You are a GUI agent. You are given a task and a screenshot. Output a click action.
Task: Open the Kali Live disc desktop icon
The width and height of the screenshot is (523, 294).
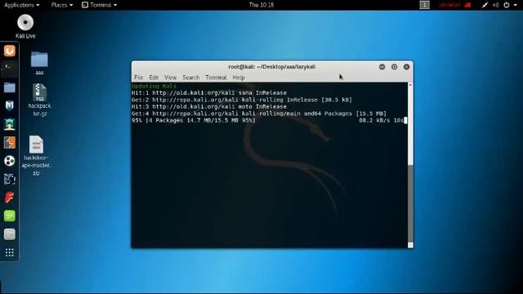25,23
